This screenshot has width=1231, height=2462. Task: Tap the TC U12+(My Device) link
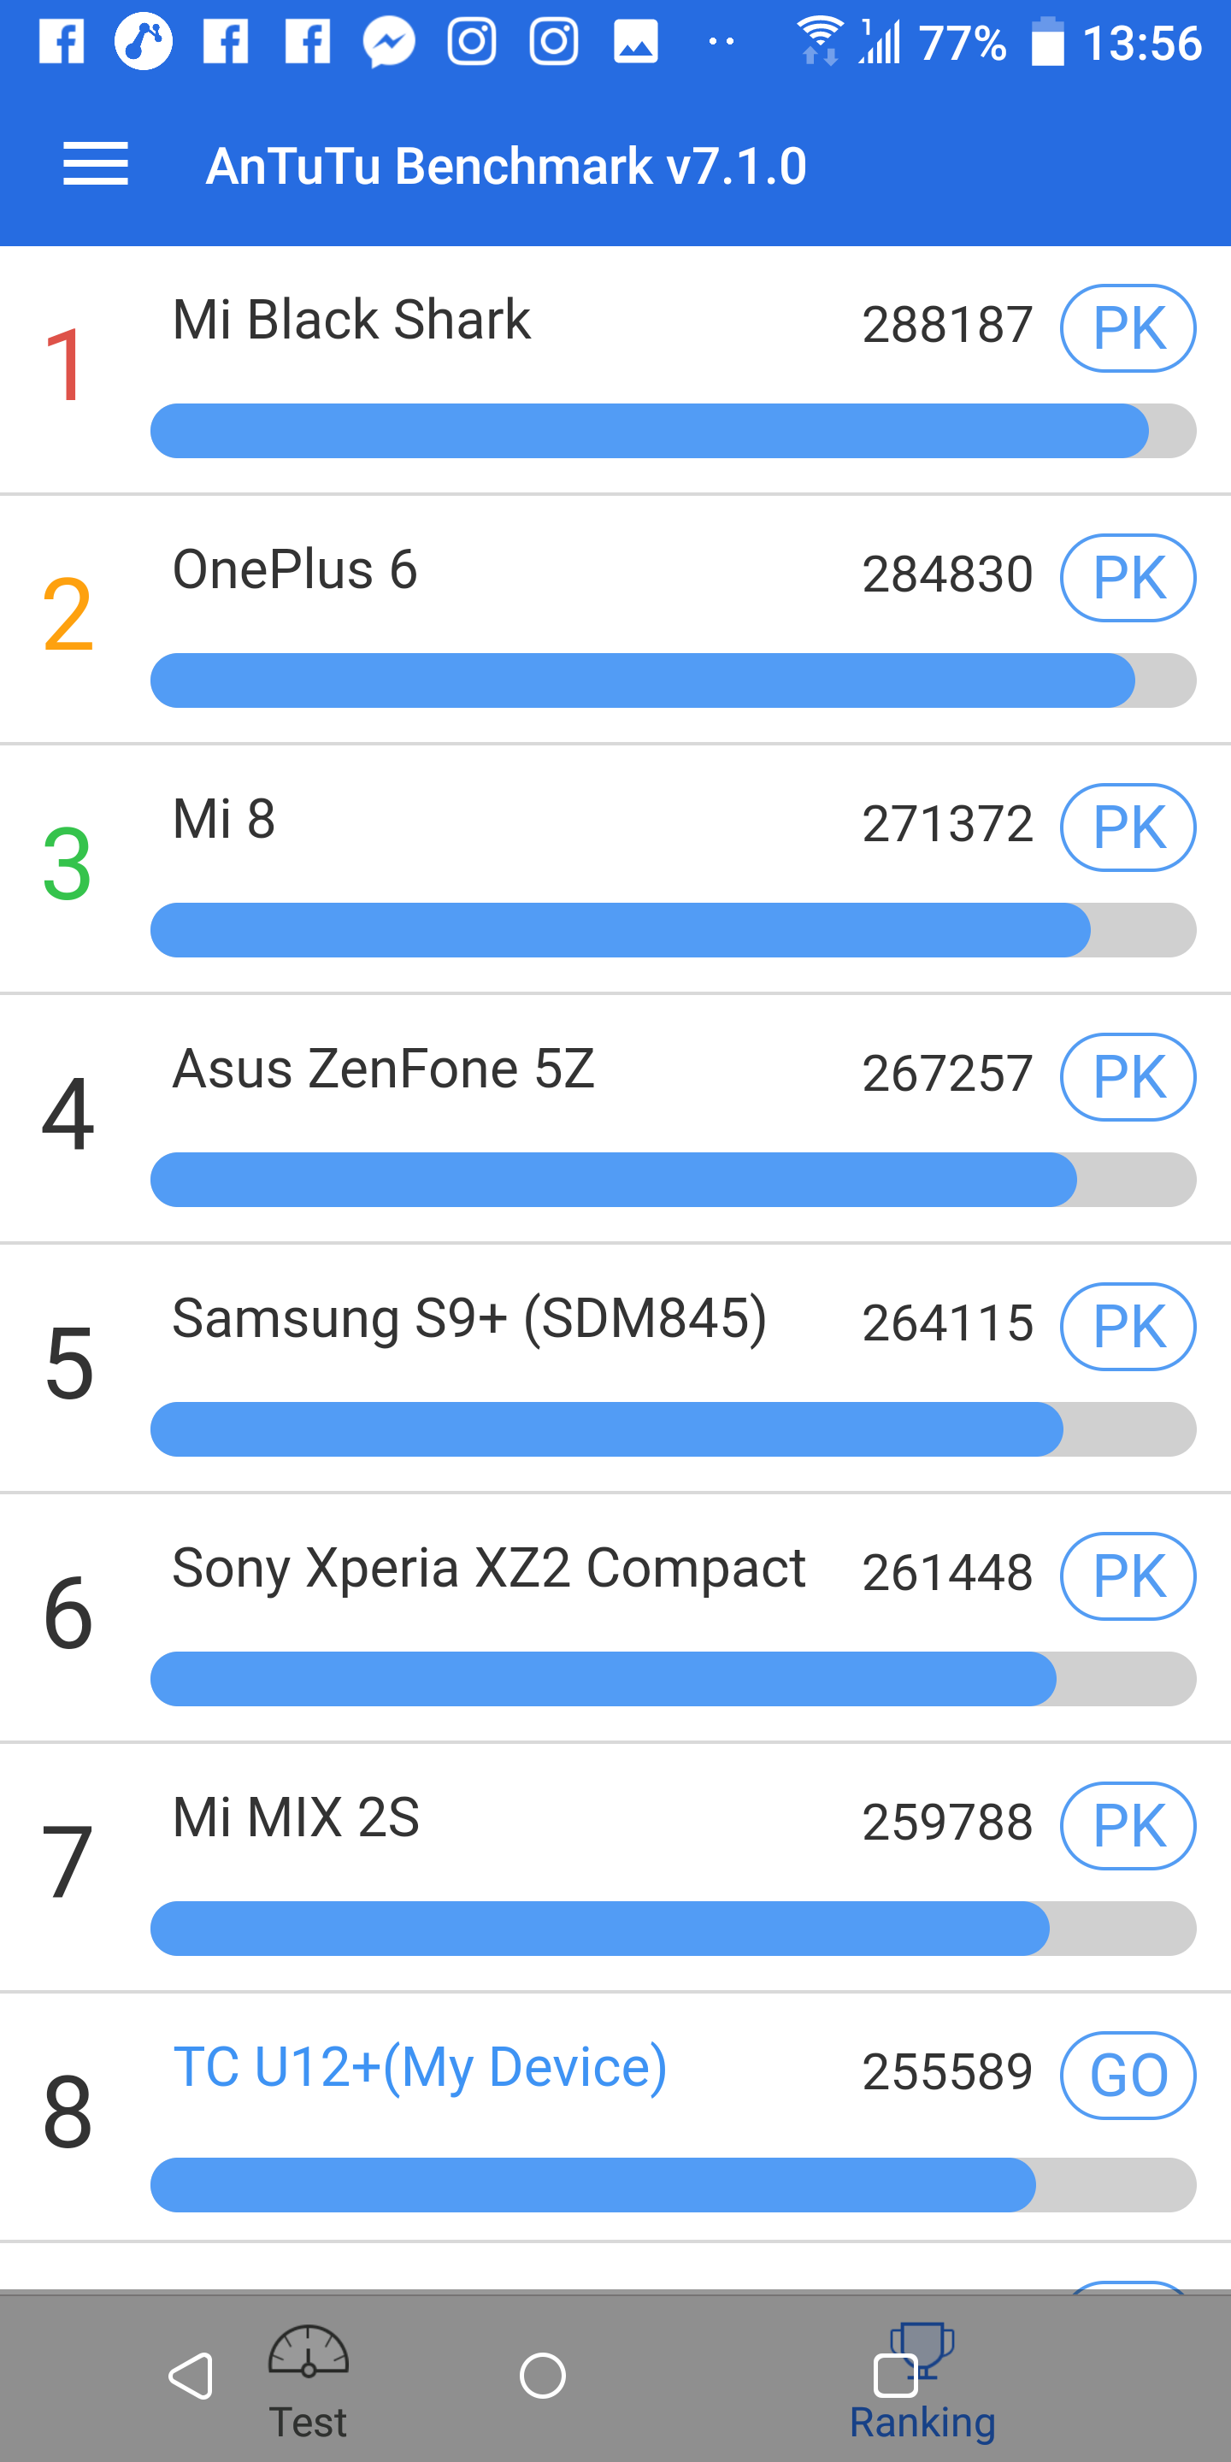(420, 2067)
